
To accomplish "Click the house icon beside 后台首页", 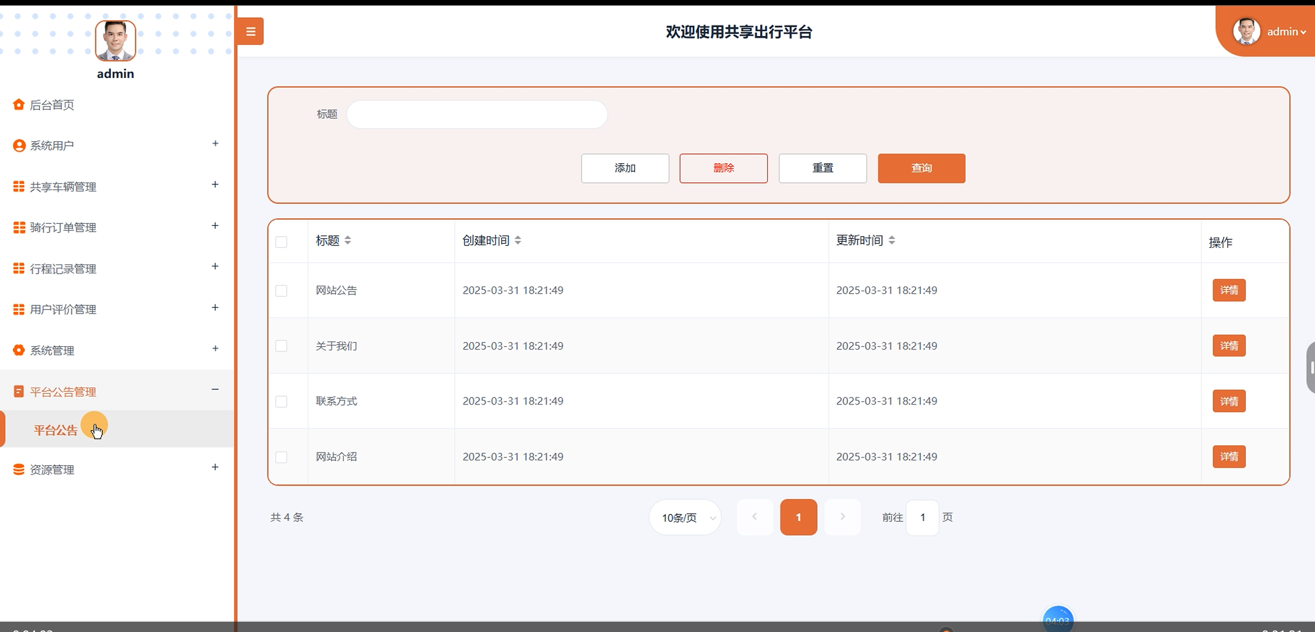I will (18, 105).
